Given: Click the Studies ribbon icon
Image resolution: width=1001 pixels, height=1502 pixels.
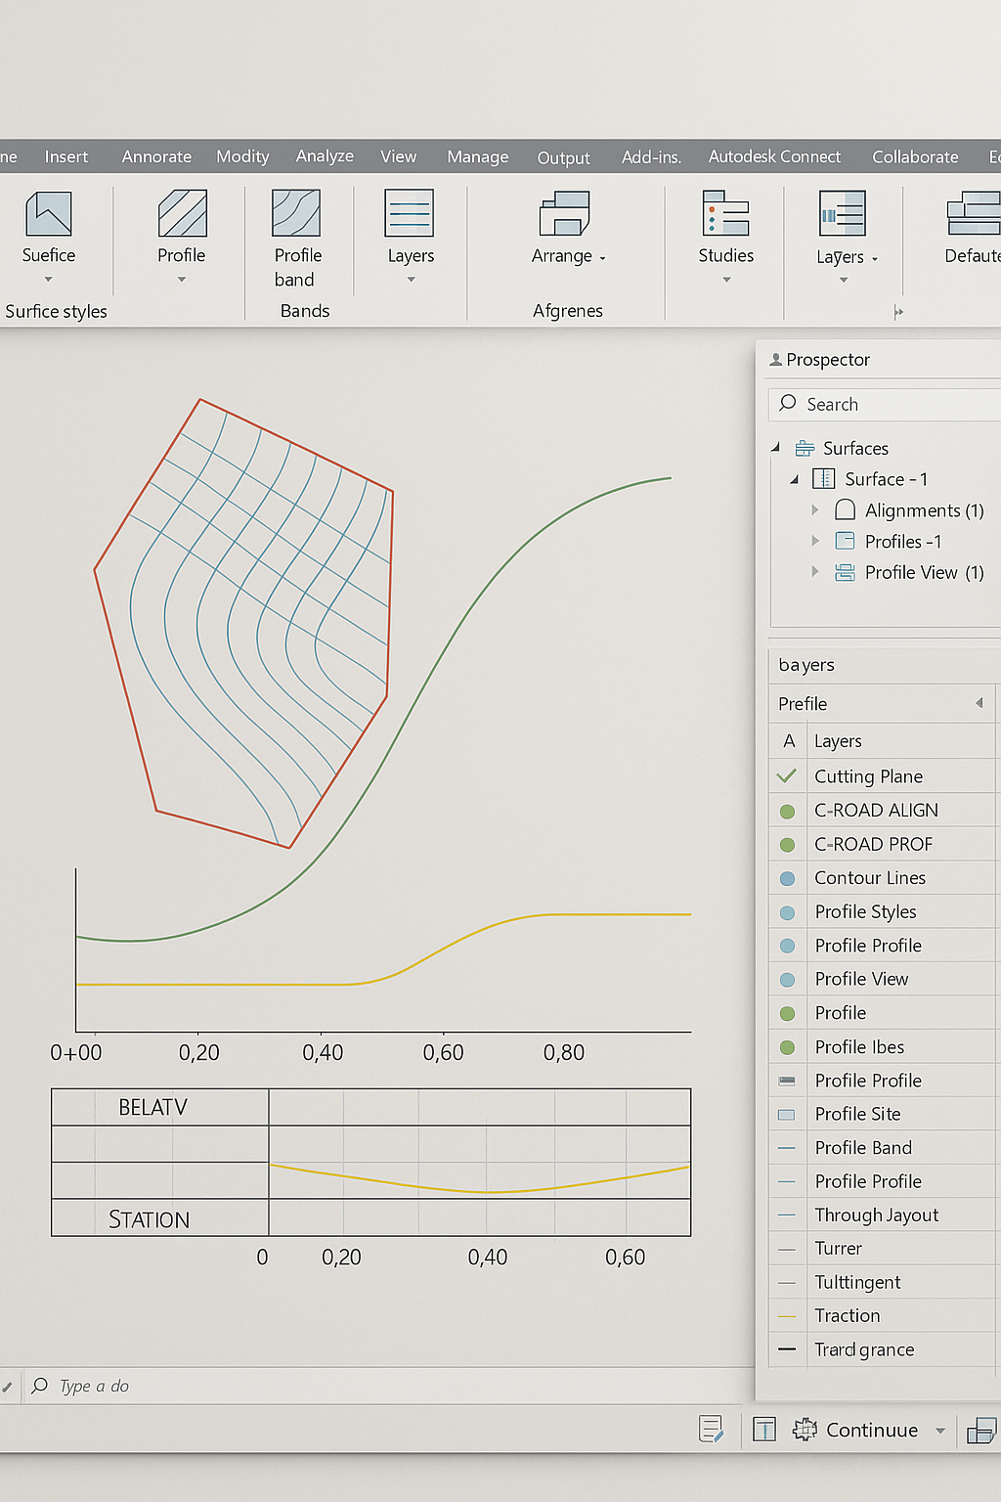Looking at the screenshot, I should (x=726, y=214).
